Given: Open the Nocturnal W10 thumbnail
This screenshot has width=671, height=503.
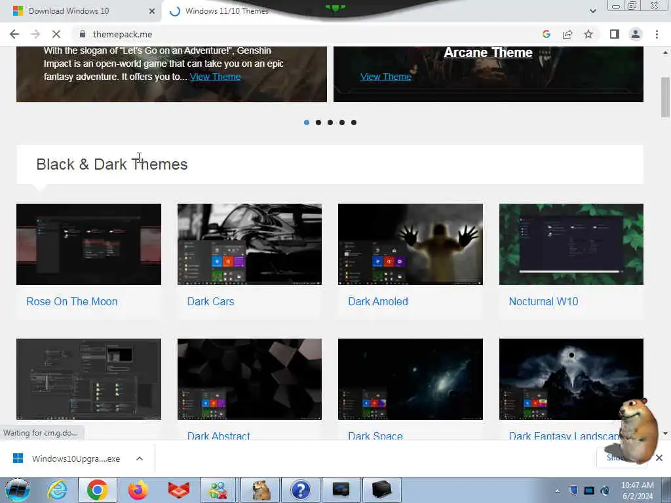Looking at the screenshot, I should coord(571,244).
